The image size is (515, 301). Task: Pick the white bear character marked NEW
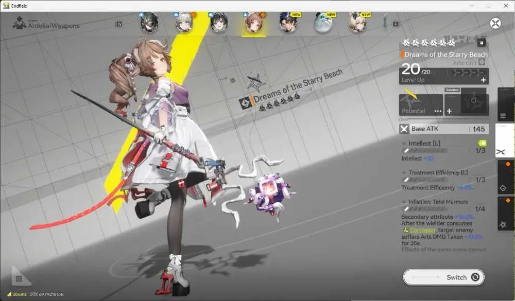pyautogui.click(x=323, y=22)
